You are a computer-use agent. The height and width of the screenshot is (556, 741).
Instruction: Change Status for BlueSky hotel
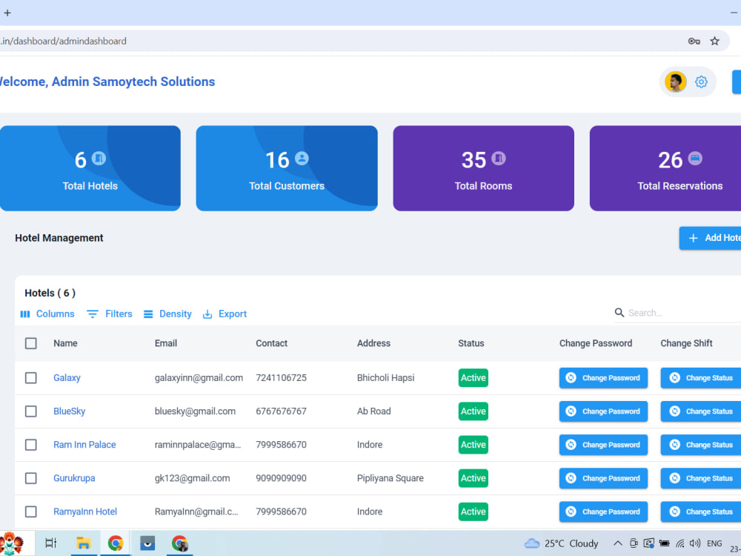[701, 411]
